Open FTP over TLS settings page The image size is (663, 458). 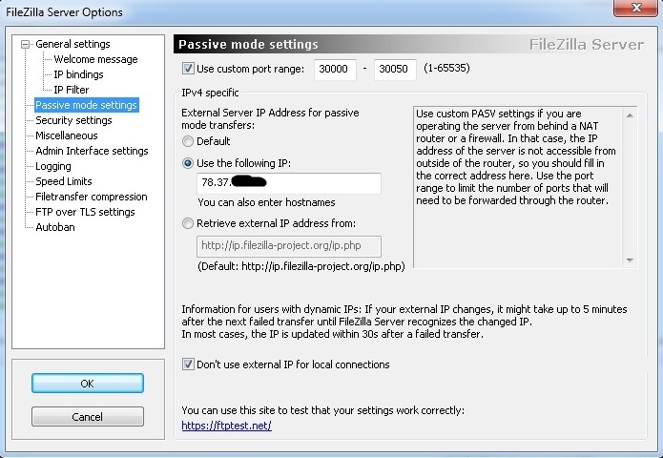[85, 212]
